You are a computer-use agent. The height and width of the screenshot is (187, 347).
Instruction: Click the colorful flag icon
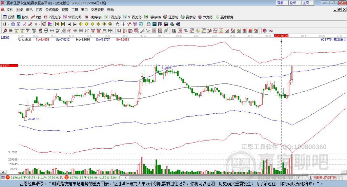[x=50, y=24]
